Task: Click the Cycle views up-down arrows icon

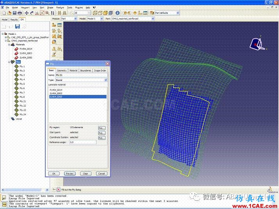Action: click(52, 13)
